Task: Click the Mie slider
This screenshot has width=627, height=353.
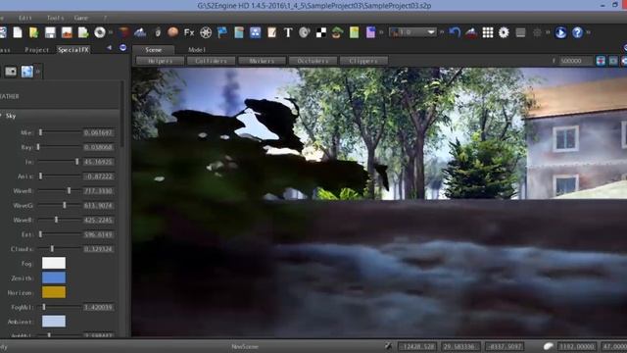Action: tap(59, 132)
